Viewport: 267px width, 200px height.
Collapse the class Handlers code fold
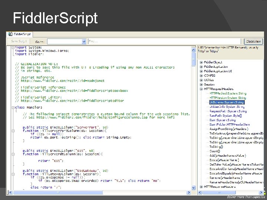point(13,107)
